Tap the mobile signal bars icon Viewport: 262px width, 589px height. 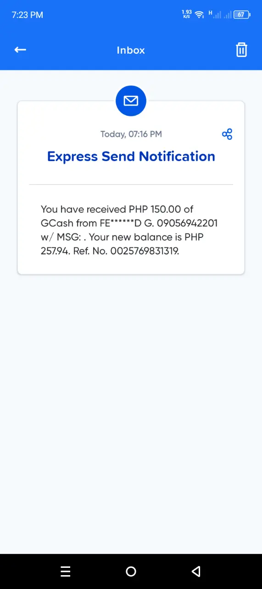tap(216, 14)
